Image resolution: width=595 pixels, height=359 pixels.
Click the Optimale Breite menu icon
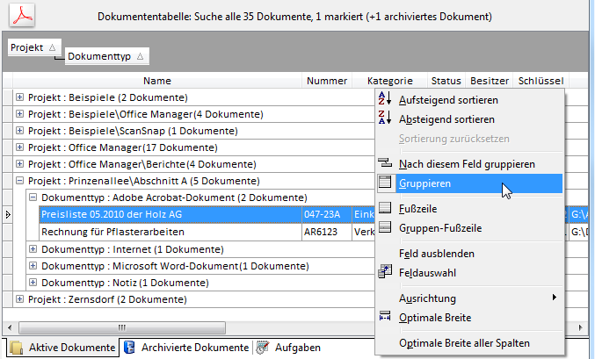(x=384, y=317)
